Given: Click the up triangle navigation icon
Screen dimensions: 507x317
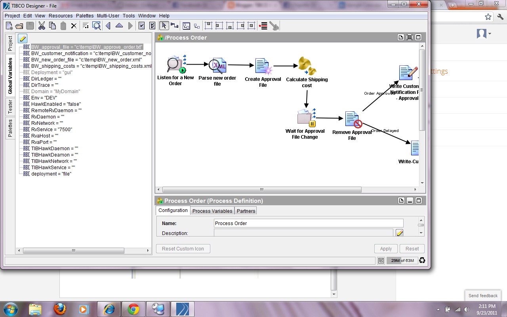Looking at the screenshot, I should (x=119, y=26).
